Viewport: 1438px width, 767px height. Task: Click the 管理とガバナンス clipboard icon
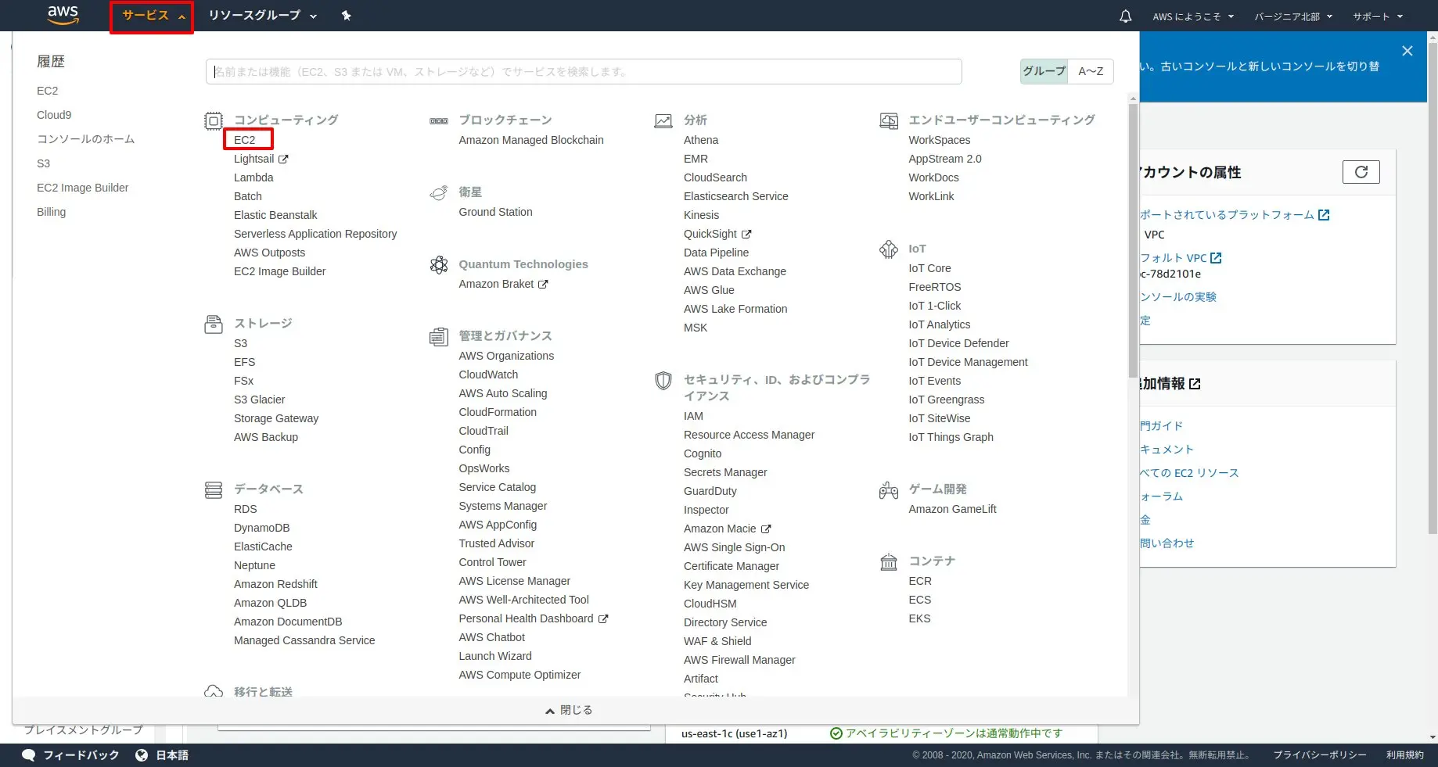point(439,336)
